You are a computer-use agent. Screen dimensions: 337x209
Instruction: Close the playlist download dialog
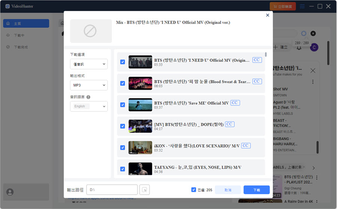pos(268,15)
